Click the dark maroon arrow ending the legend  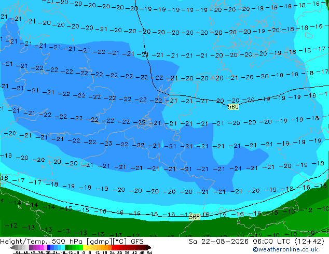(x=149, y=247)
